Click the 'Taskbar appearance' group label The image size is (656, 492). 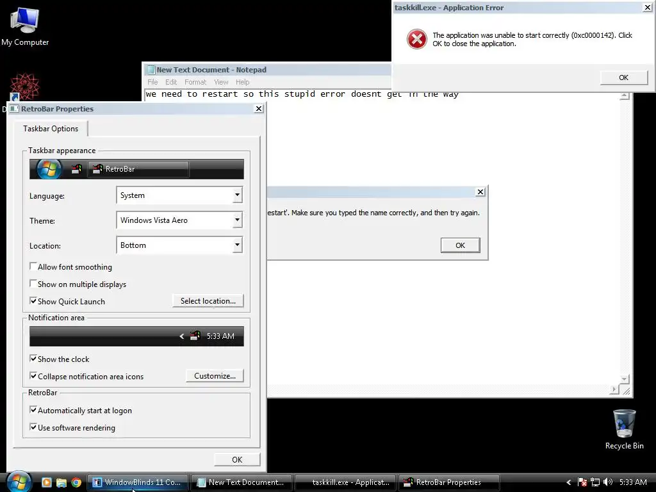[62, 151]
